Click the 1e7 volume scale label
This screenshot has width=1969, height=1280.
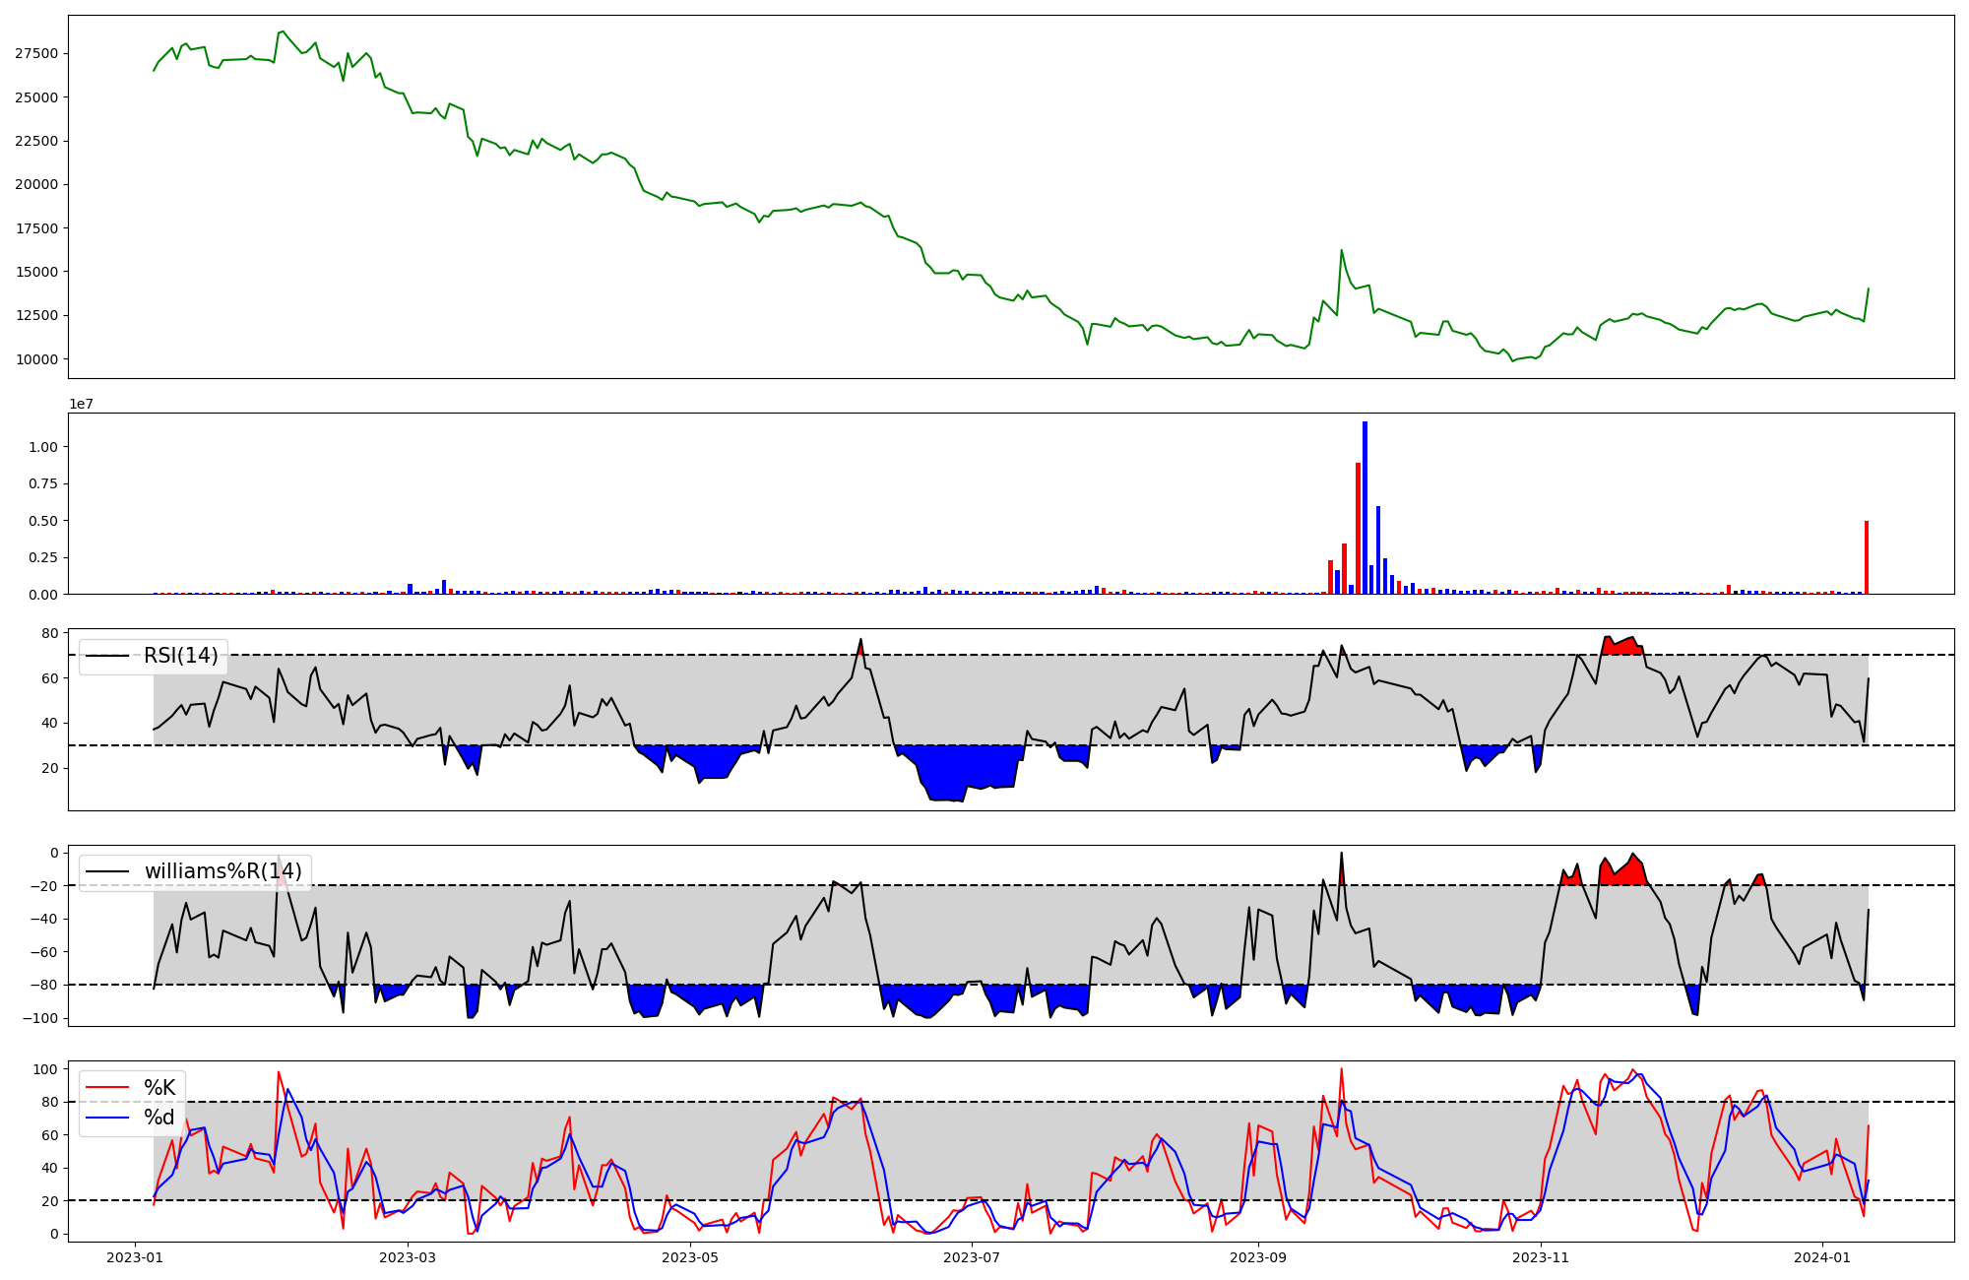(x=81, y=404)
